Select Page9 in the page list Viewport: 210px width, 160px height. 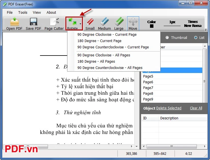pos(172,99)
